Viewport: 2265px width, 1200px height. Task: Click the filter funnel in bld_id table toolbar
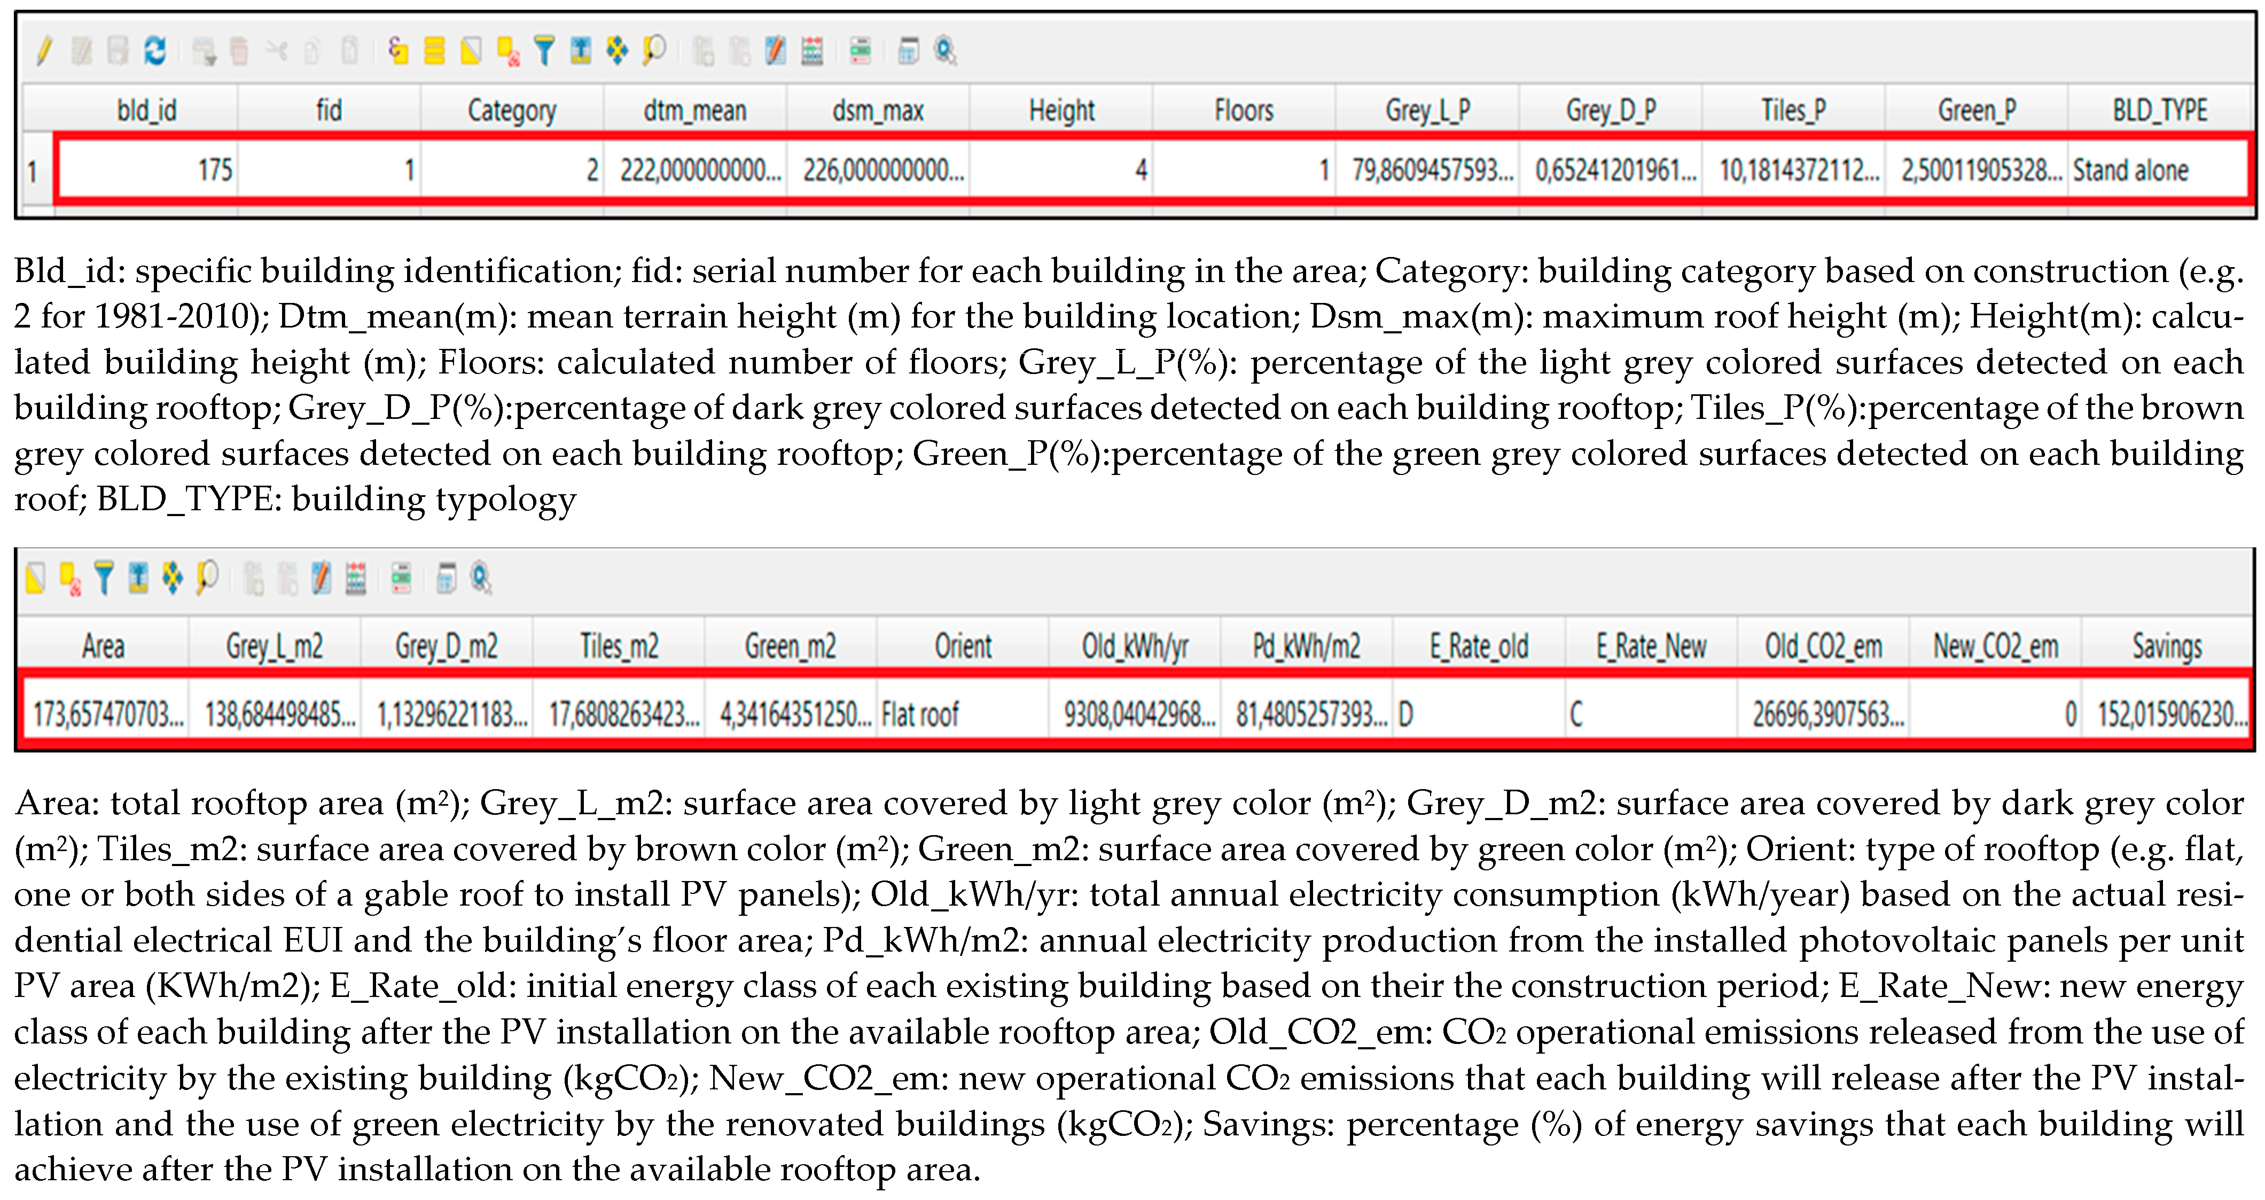[x=544, y=51]
